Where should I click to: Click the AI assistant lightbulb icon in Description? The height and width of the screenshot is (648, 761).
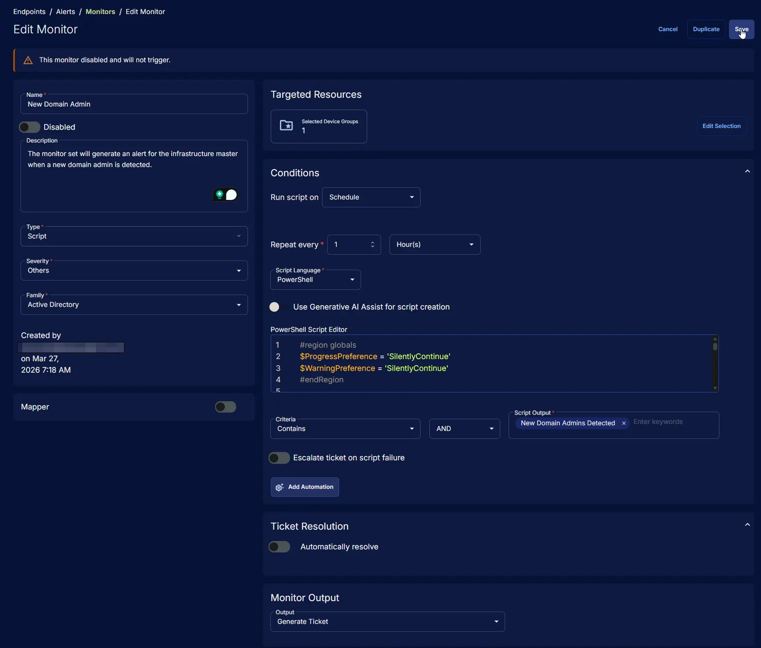click(x=220, y=195)
